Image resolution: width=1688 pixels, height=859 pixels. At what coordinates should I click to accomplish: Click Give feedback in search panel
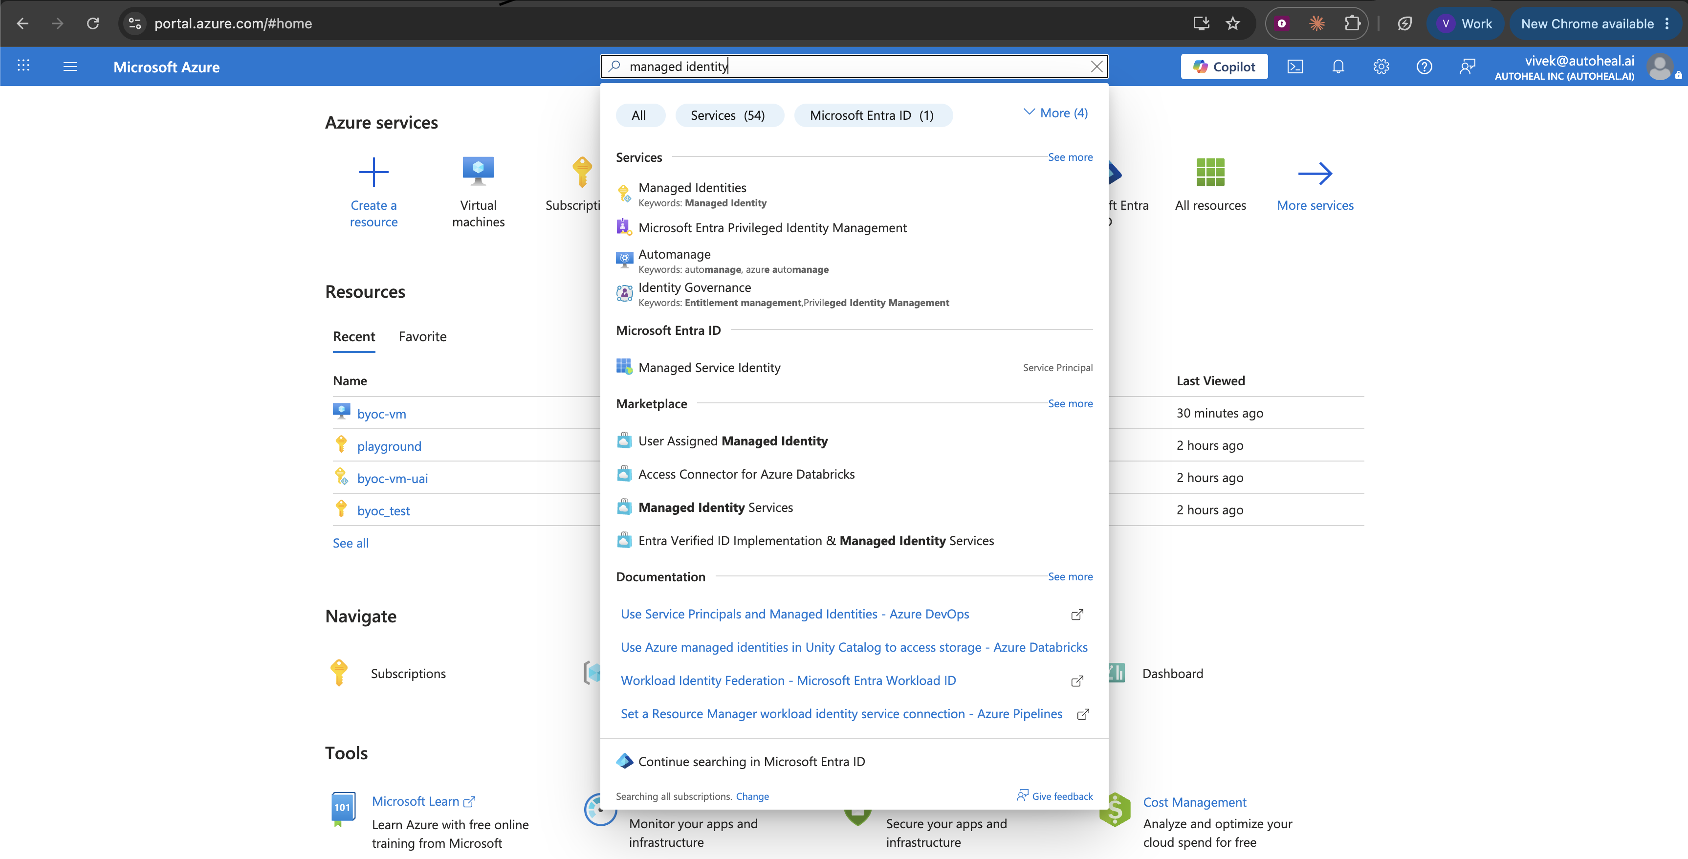pyautogui.click(x=1054, y=796)
